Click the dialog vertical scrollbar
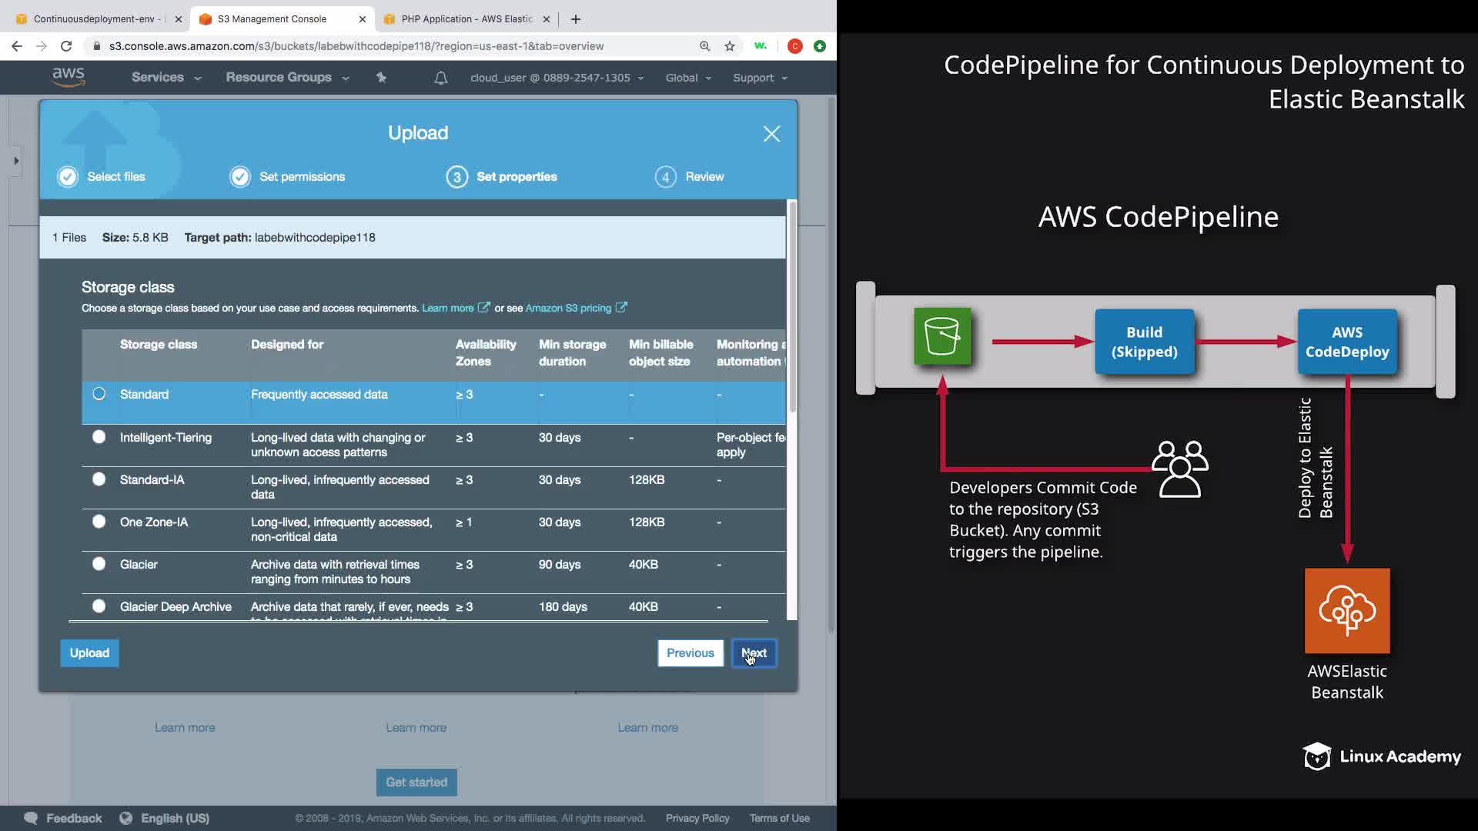Viewport: 1478px width, 831px height. click(792, 308)
